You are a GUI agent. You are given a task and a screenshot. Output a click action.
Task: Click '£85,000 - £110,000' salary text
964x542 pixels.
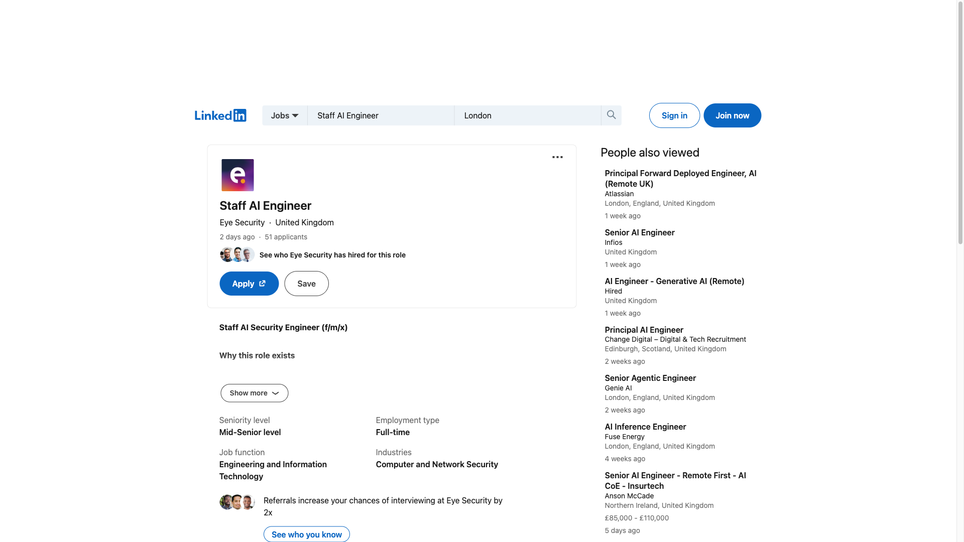tap(637, 518)
